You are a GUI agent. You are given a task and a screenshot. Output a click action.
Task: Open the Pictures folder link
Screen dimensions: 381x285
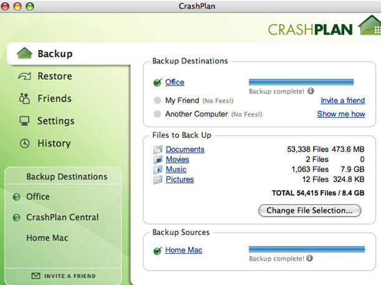click(180, 180)
